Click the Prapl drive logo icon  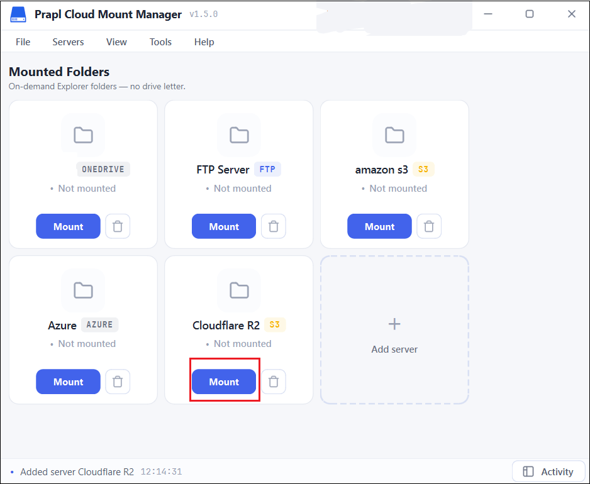(x=18, y=14)
